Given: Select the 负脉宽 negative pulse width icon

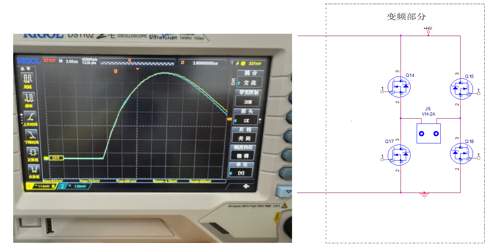Looking at the screenshot, I should (33, 170).
